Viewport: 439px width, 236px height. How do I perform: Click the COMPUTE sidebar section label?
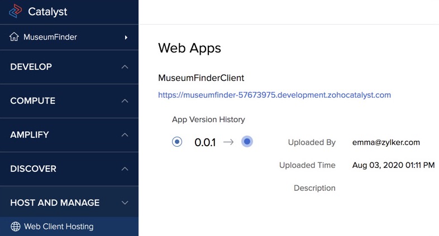(33, 101)
